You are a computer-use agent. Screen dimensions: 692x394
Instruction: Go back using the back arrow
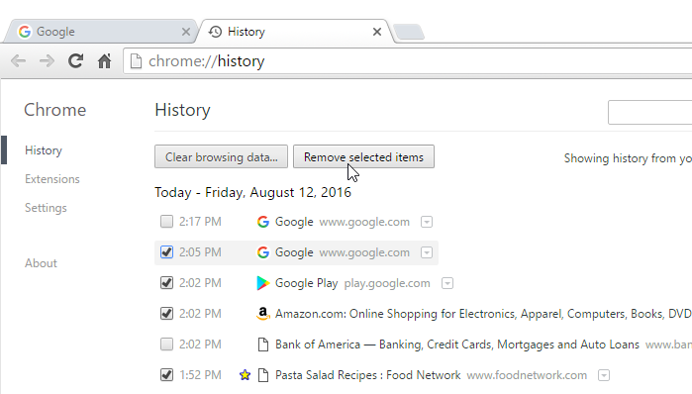pyautogui.click(x=18, y=61)
